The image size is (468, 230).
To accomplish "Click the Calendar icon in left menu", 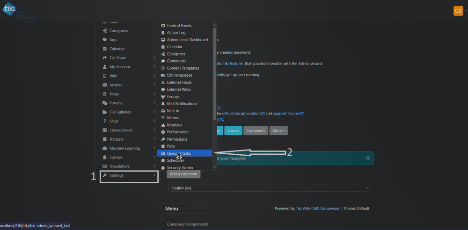I will coord(104,49).
